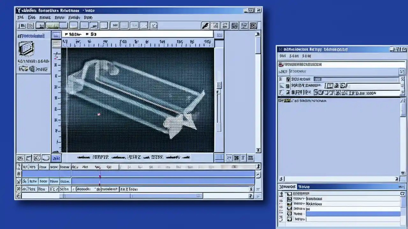Open the File menu of the main window
The width and height of the screenshot is (408, 229).
(20, 17)
